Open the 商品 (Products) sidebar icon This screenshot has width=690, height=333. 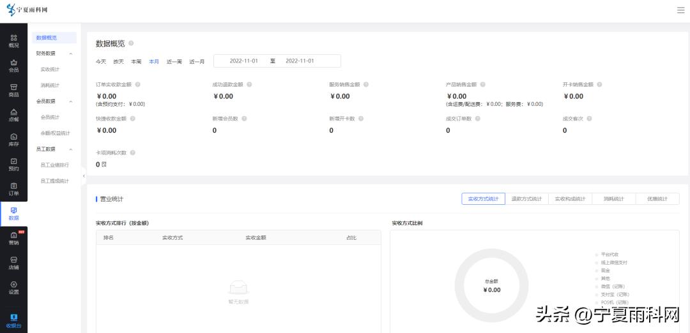tap(13, 90)
